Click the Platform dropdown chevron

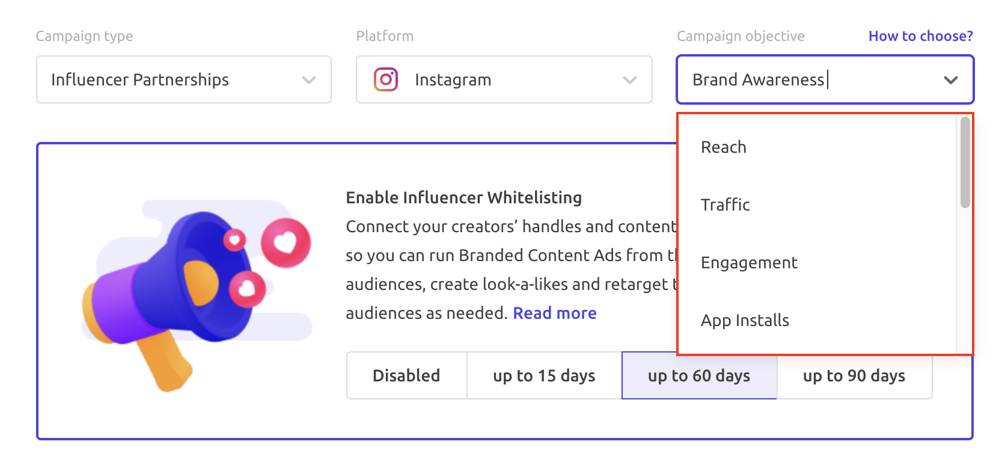[630, 80]
